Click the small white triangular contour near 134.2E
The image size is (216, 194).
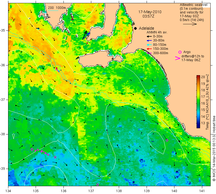pyautogui.click(x=13, y=136)
